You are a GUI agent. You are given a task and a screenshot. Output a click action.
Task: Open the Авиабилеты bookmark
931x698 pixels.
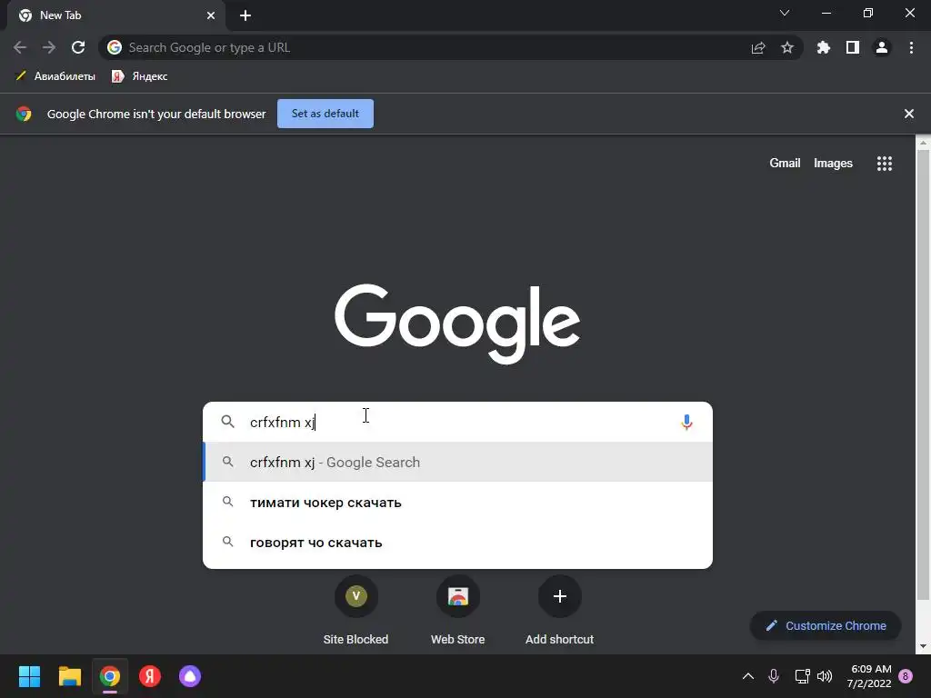(x=55, y=76)
